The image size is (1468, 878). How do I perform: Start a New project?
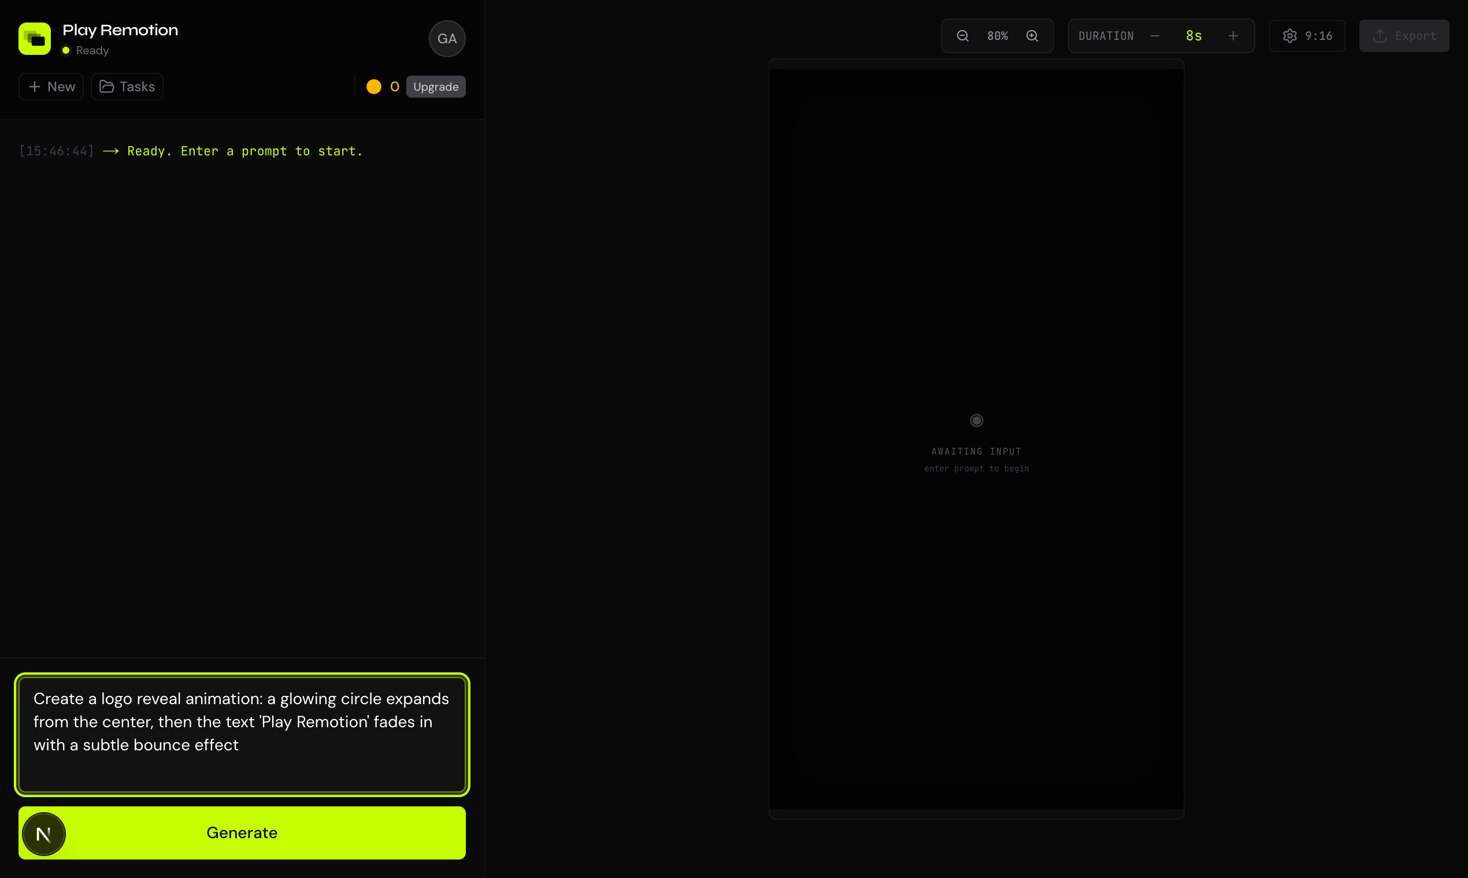point(50,87)
